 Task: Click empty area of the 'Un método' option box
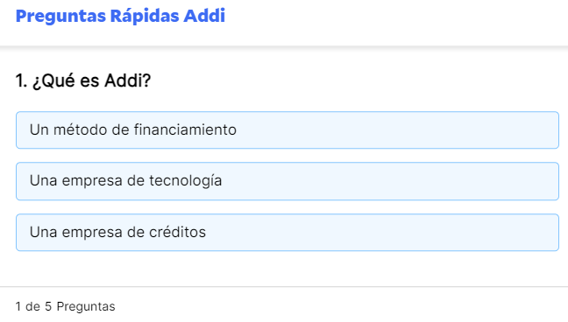[399, 129]
